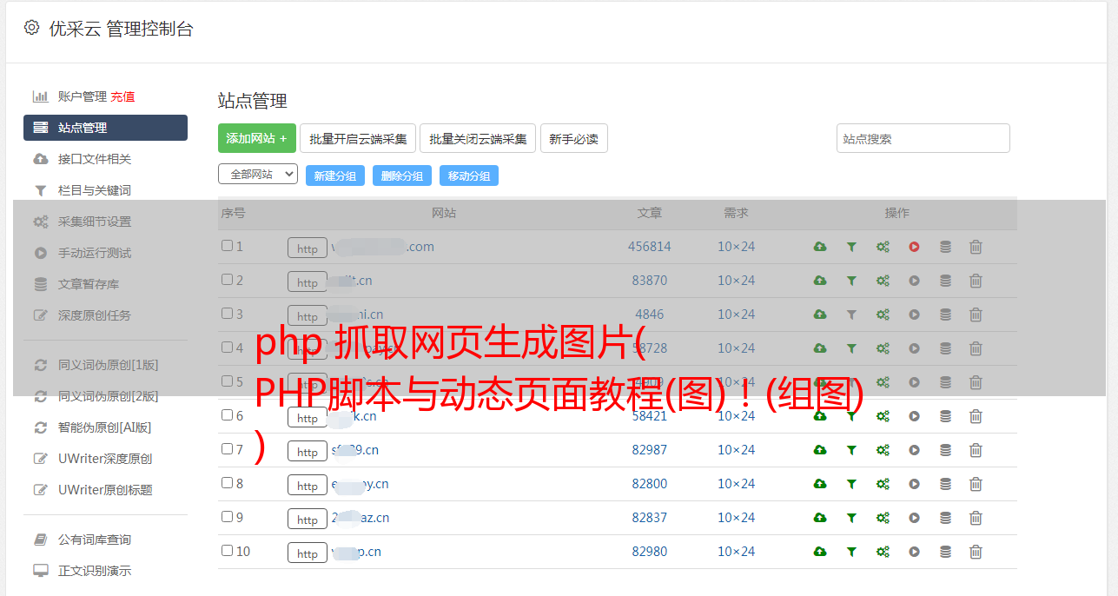The height and width of the screenshot is (596, 1118).
Task: Click the green filter icon in row 2
Action: click(851, 281)
